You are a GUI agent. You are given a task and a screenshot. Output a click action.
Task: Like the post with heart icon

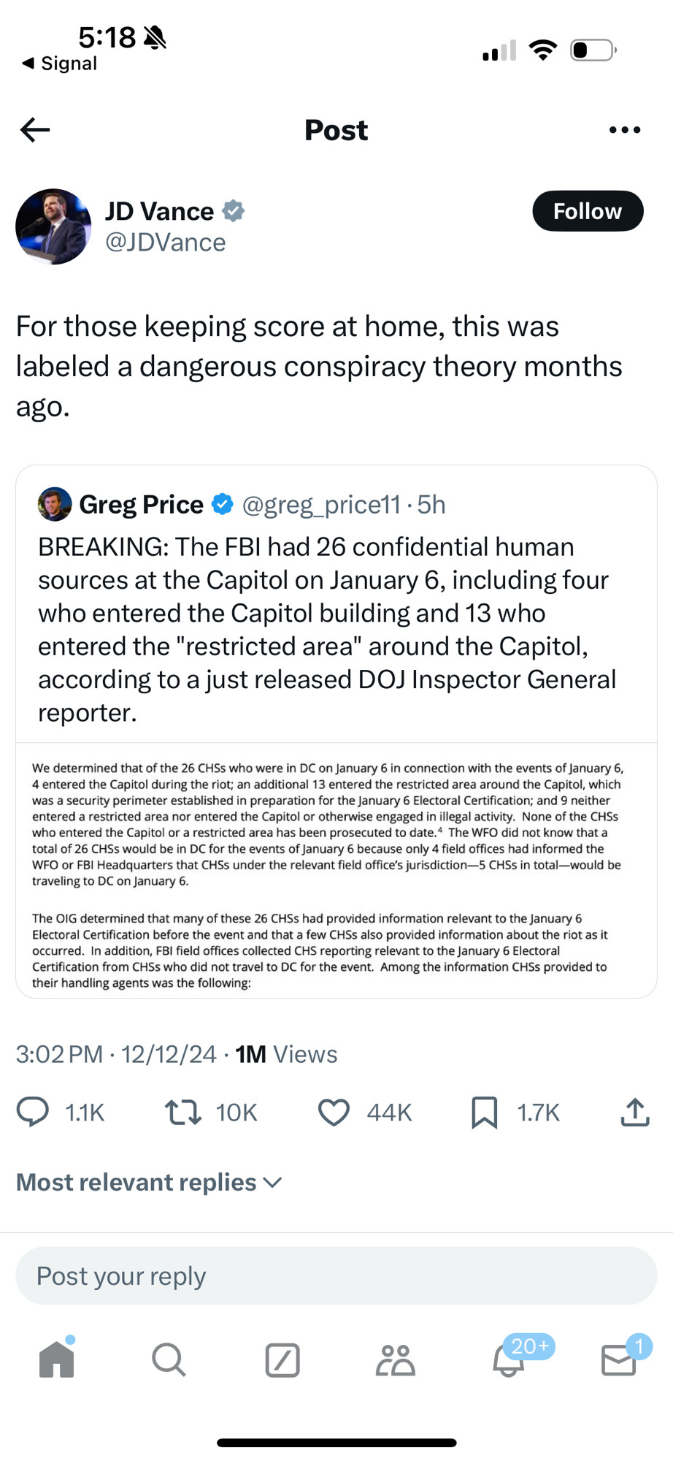(x=334, y=1112)
